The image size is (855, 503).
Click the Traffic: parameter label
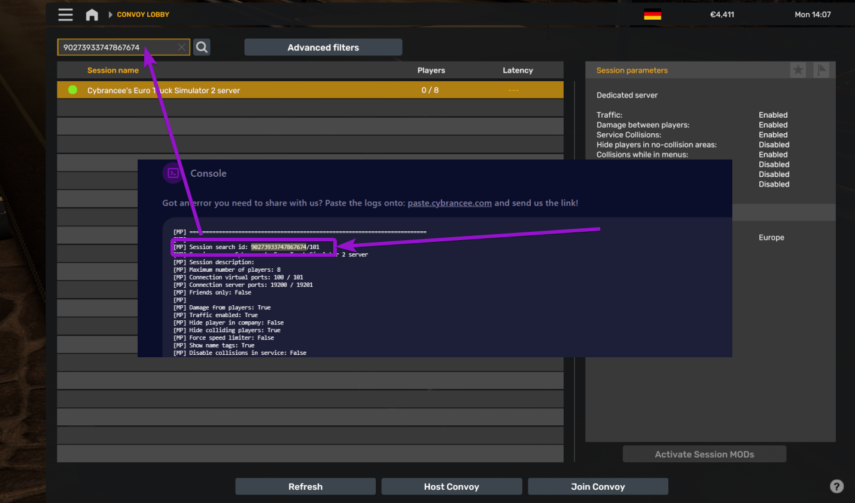(609, 115)
